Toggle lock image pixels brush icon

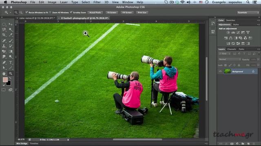click(230, 65)
